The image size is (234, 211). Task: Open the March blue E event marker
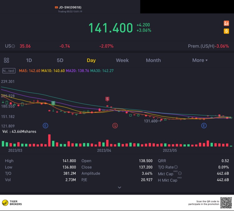(x=46, y=126)
